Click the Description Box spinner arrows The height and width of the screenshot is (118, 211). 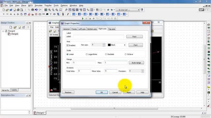click(29, 112)
